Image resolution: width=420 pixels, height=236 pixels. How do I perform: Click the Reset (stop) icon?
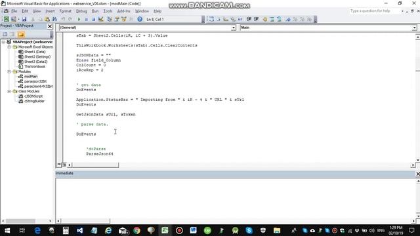[93, 19]
